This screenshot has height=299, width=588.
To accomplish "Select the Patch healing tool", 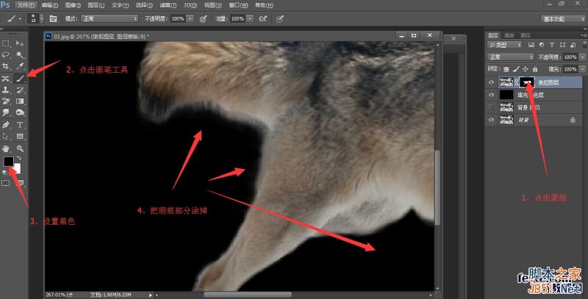I will tap(6, 79).
